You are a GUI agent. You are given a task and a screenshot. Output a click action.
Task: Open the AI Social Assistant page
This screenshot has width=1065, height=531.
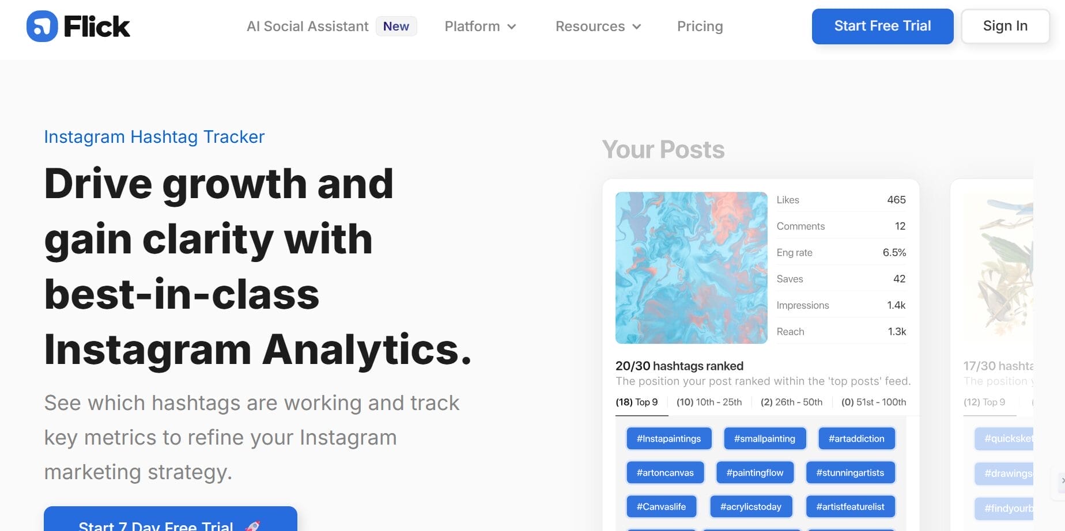click(307, 26)
